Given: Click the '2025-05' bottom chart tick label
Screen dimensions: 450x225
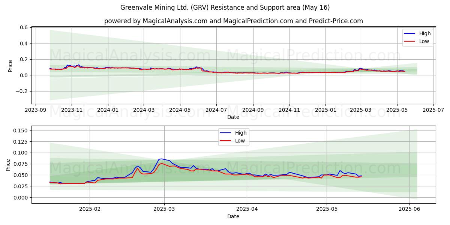Looking at the screenshot, I should [x=327, y=209].
